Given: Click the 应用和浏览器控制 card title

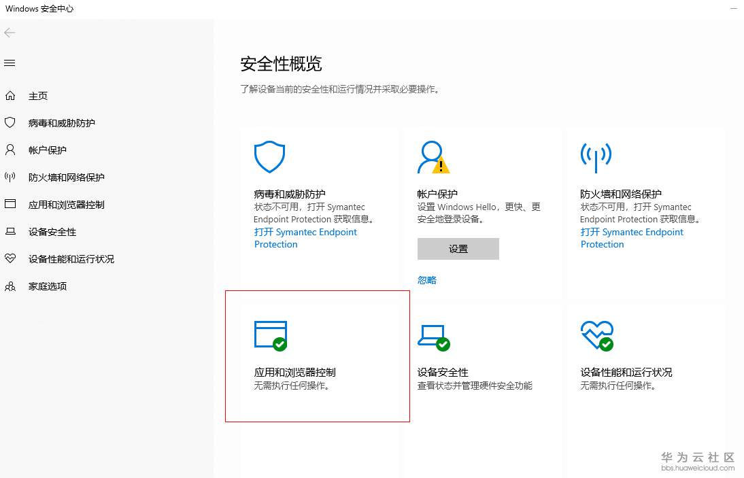Looking at the screenshot, I should 294,372.
